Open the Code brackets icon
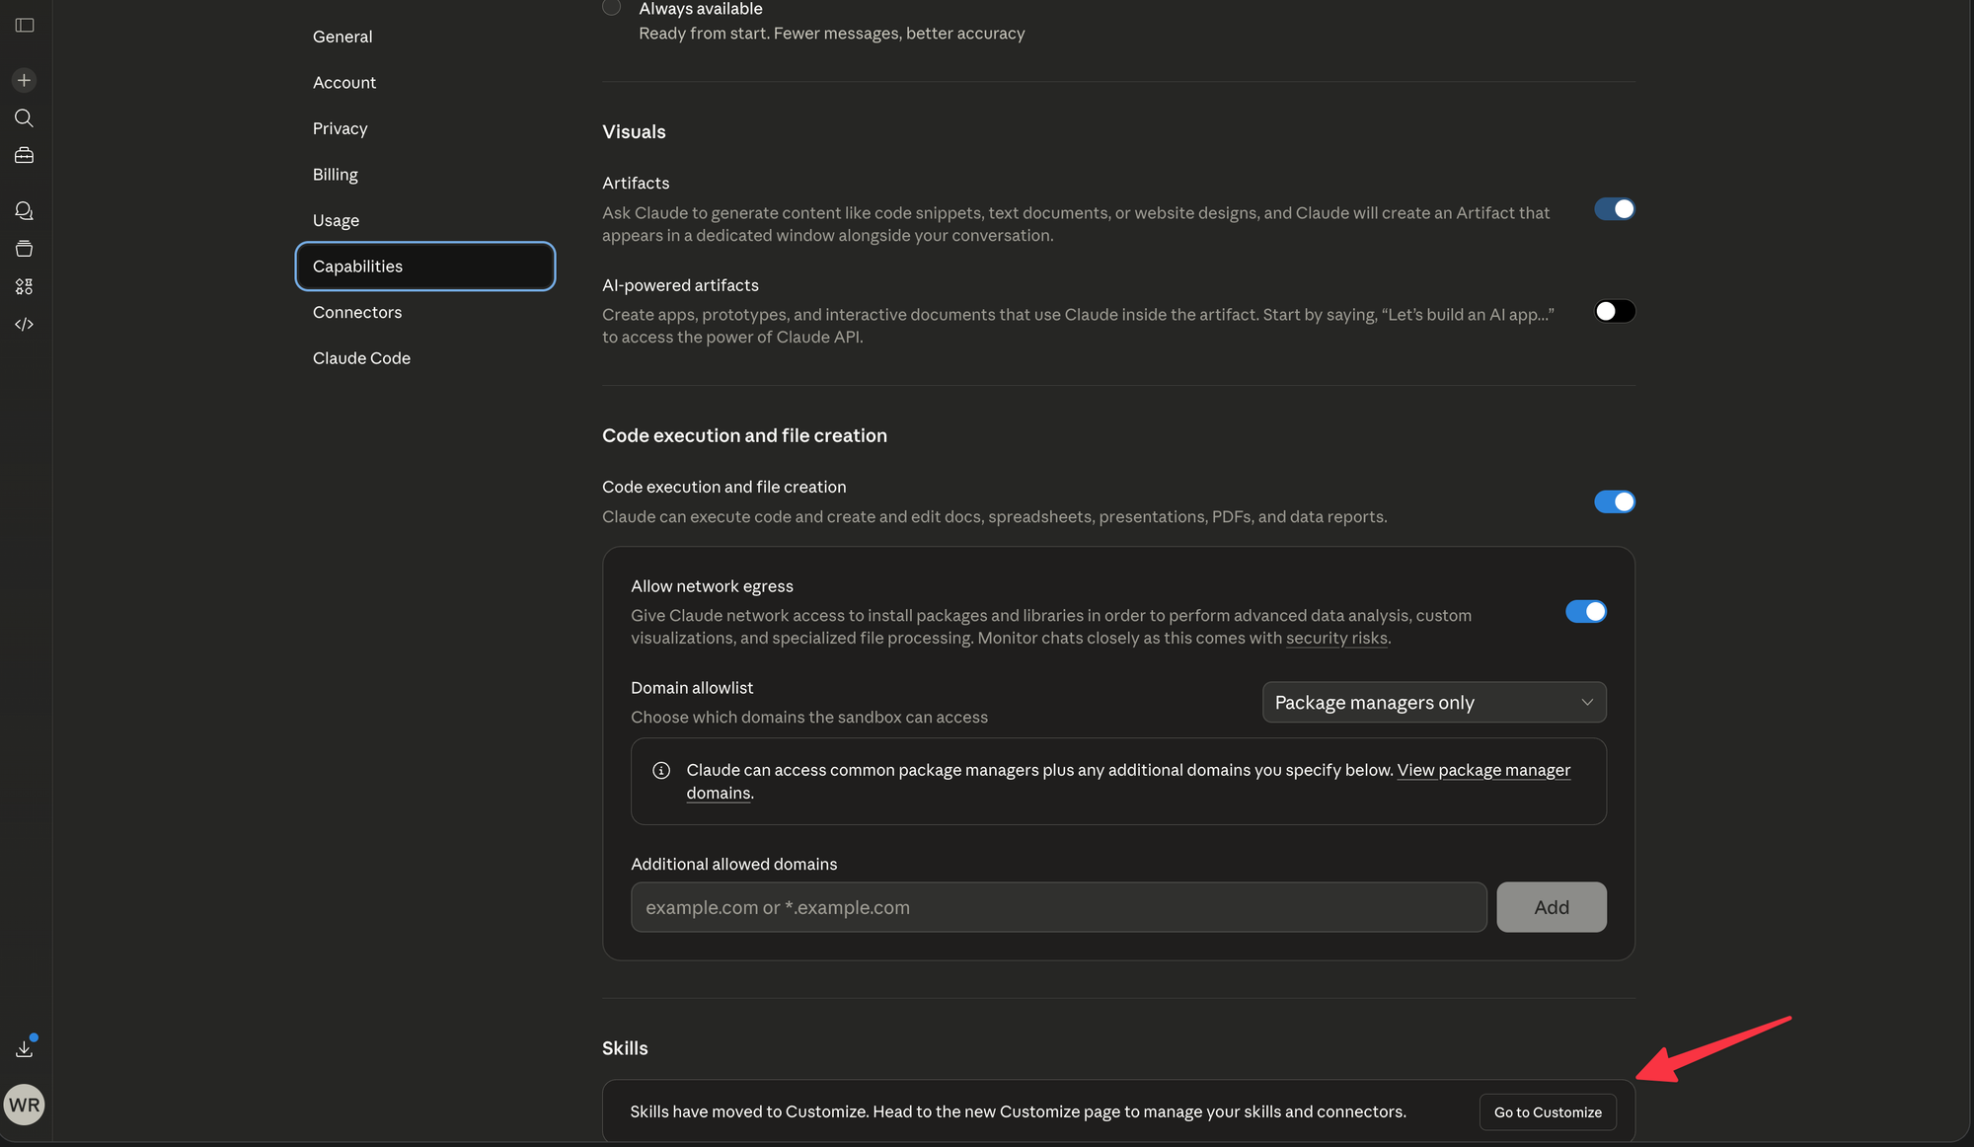Screen dimensions: 1974x1147 [25, 324]
